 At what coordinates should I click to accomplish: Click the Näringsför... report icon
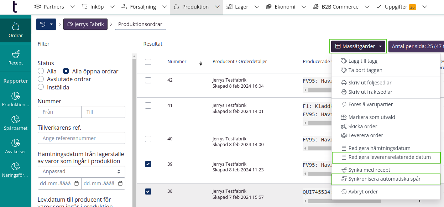pyautogui.click(x=15, y=166)
